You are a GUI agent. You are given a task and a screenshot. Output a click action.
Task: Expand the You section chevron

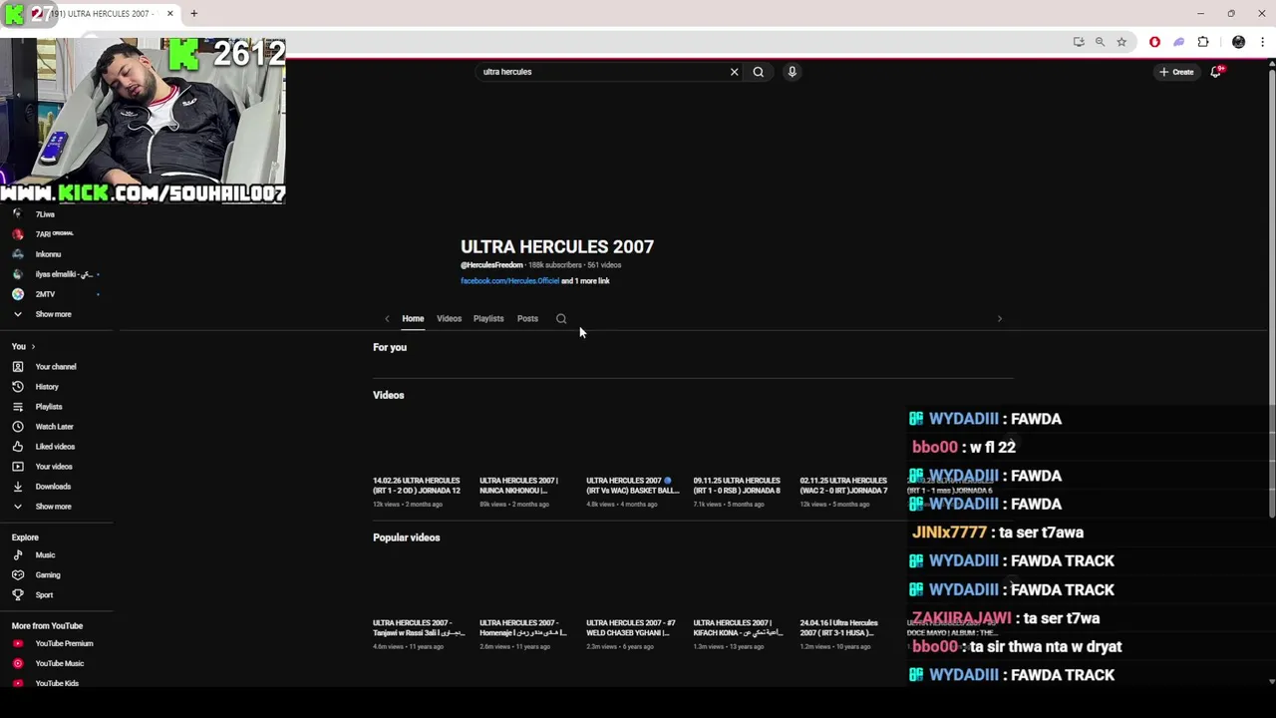(33, 346)
